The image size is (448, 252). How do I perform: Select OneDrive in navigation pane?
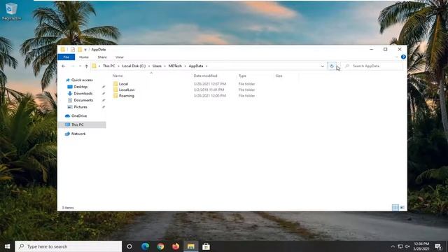[x=79, y=116]
